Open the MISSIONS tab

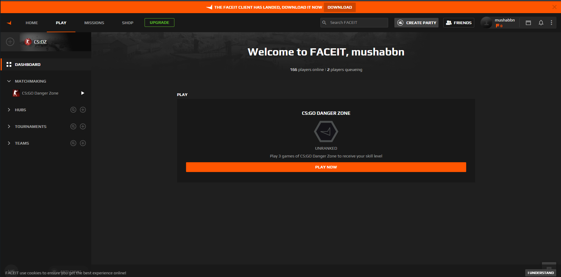[94, 23]
